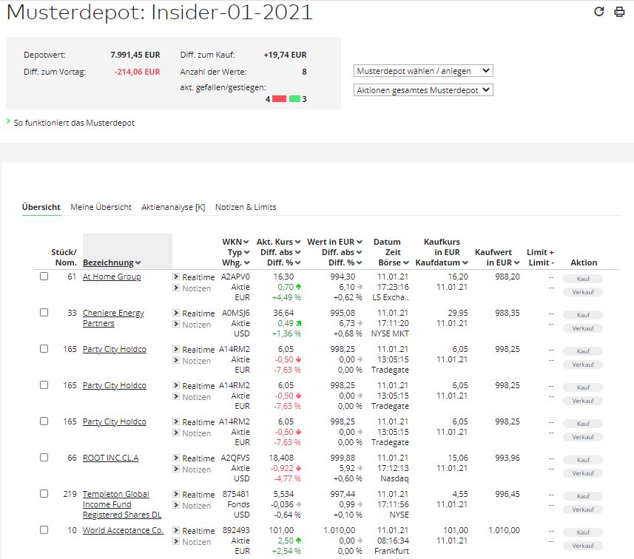Click Verkauf button for World Acceptance Co.
634x559 pixels.
pyautogui.click(x=583, y=546)
